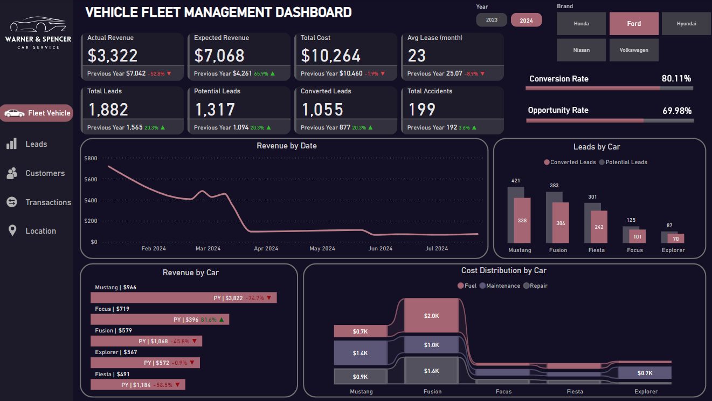
Task: Click the car icon beside Fleet Vehicle
Action: 15,113
